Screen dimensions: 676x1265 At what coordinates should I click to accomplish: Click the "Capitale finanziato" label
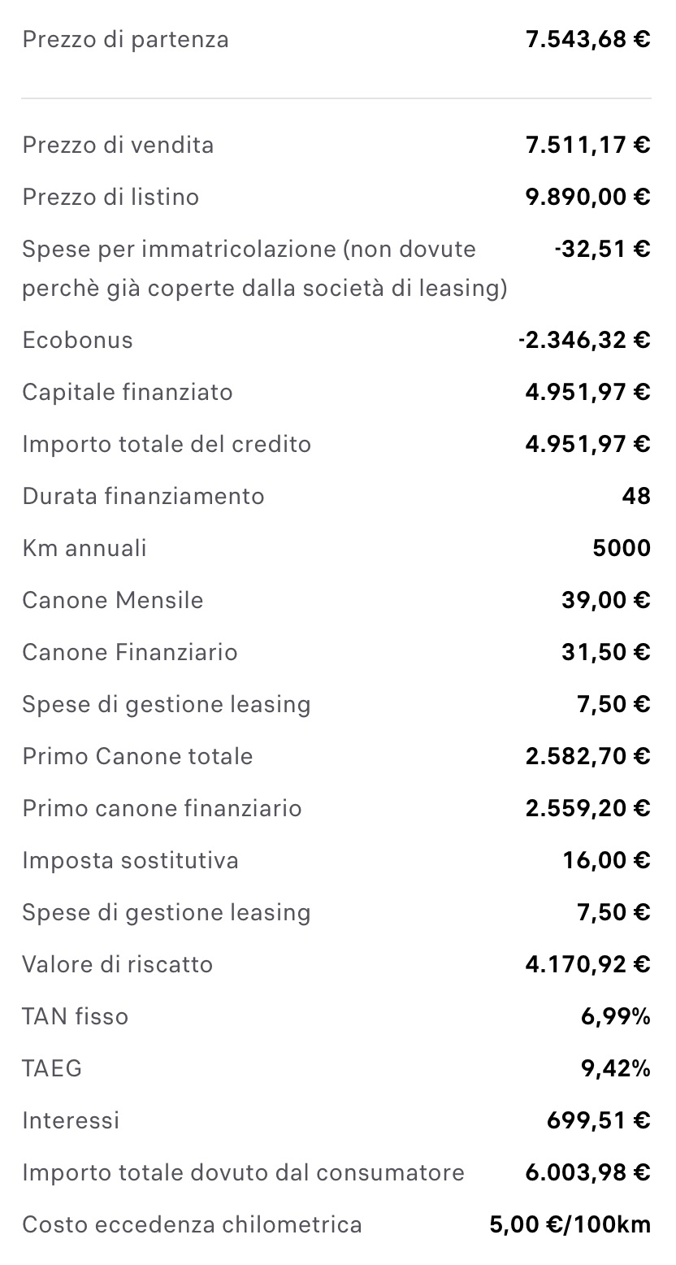click(128, 392)
